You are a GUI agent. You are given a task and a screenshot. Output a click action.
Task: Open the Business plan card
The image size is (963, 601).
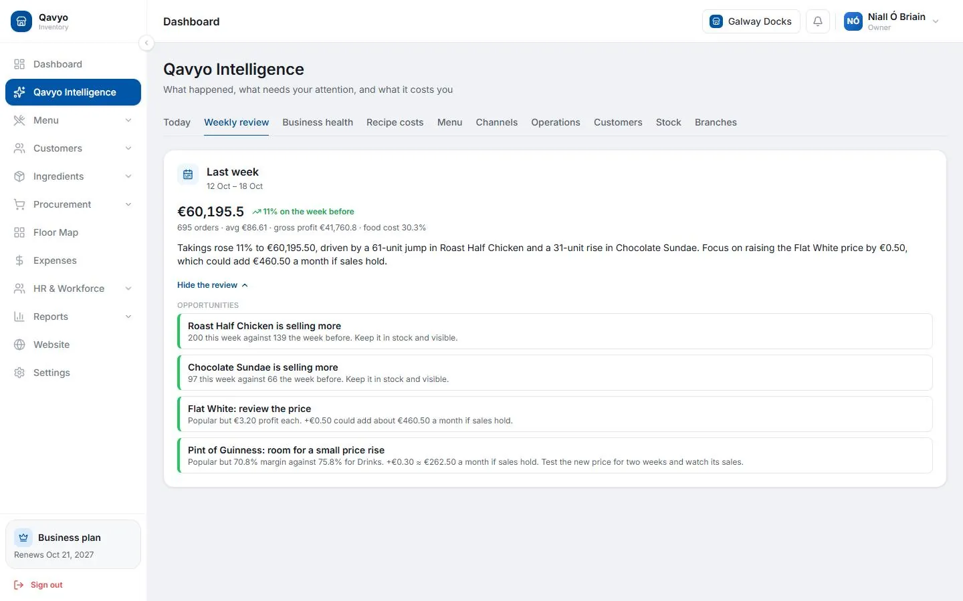(x=73, y=544)
